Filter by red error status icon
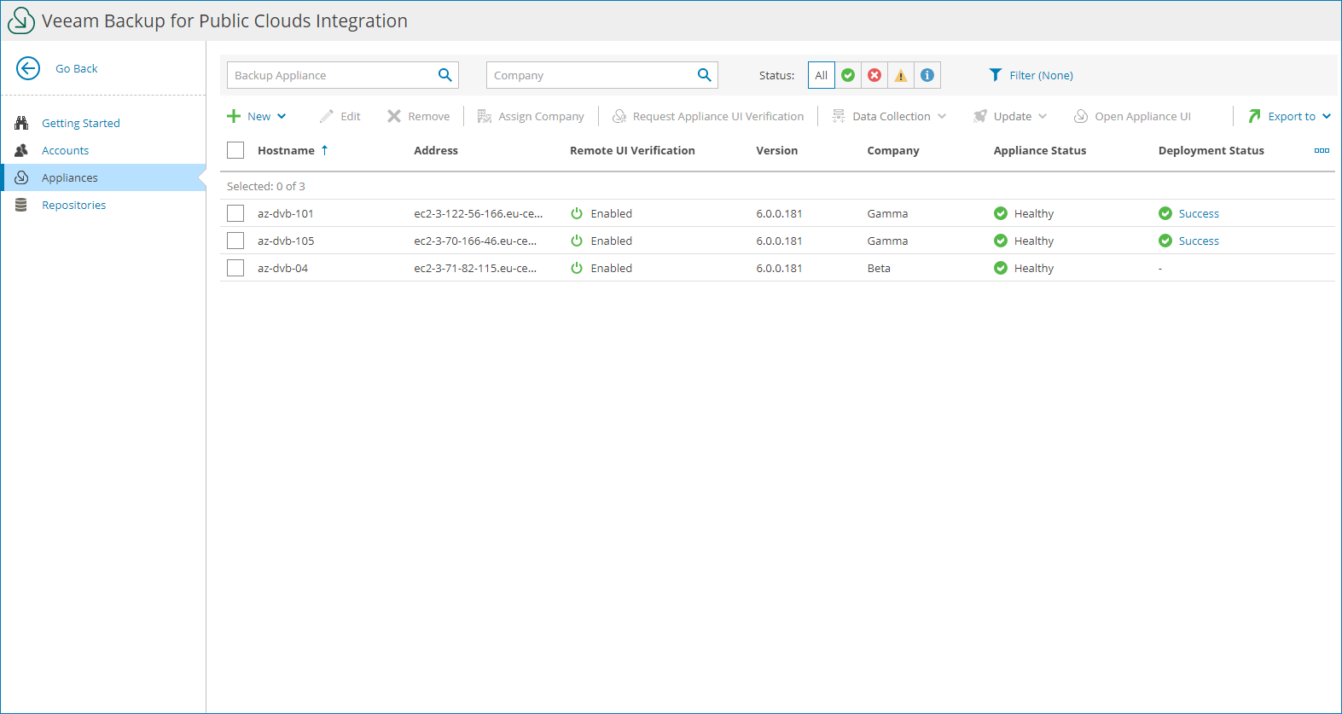Viewport: 1342px width, 714px height. click(874, 75)
